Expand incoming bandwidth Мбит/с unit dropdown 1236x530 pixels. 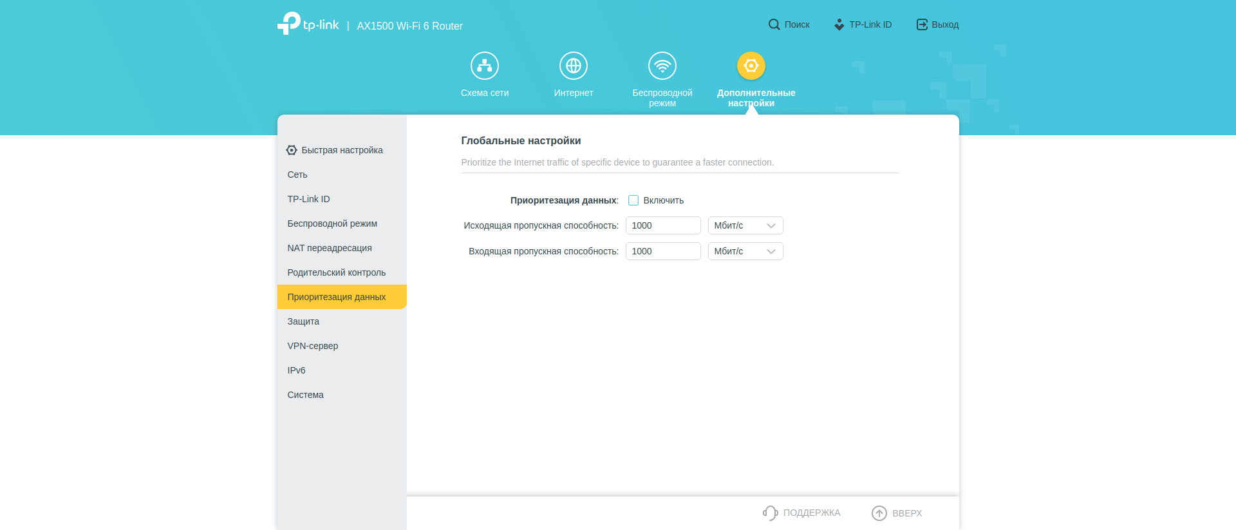(745, 251)
